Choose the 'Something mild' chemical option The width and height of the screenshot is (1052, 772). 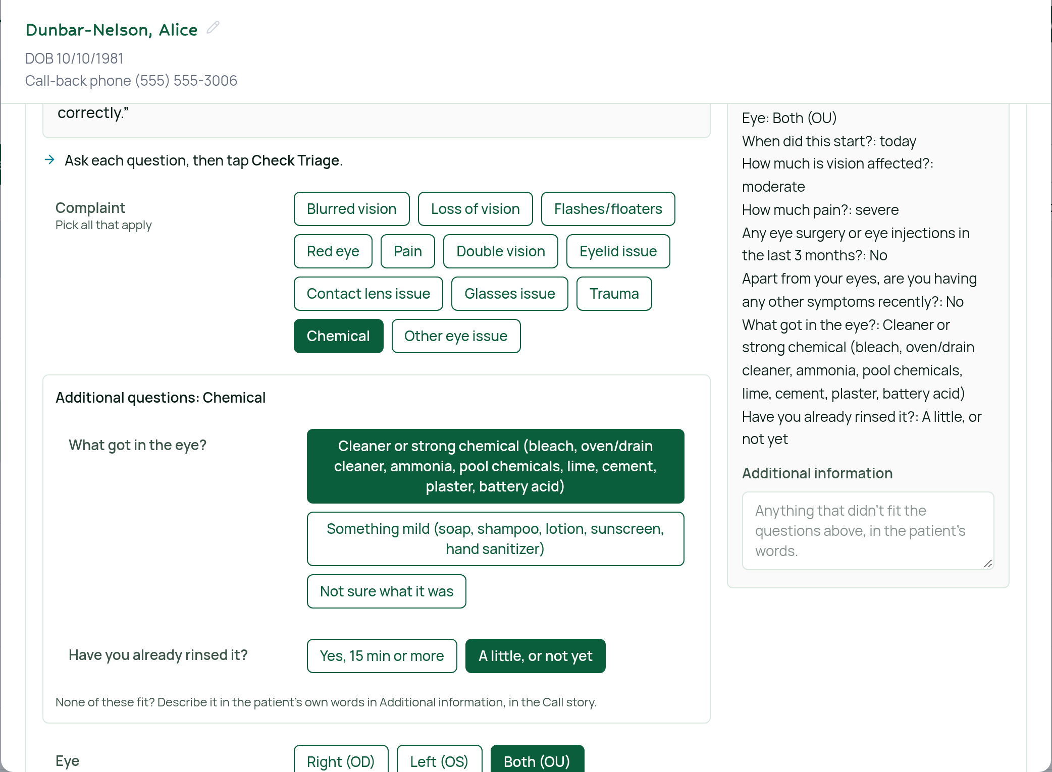click(495, 539)
